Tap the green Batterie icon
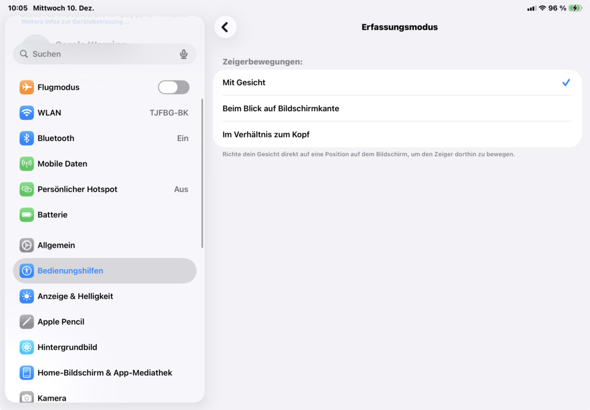The height and width of the screenshot is (410, 590). point(27,215)
